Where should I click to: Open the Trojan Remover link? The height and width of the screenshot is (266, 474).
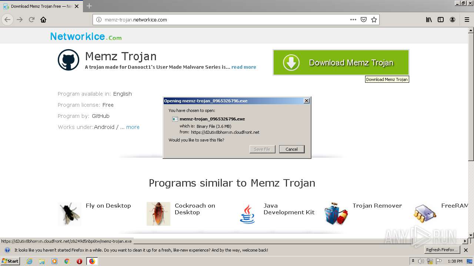(377, 206)
